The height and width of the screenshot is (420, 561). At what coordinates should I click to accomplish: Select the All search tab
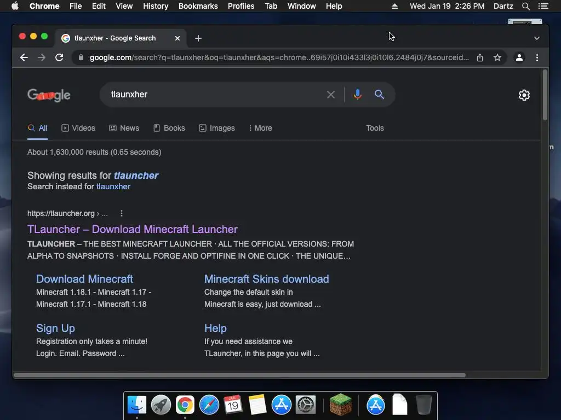[x=38, y=128]
